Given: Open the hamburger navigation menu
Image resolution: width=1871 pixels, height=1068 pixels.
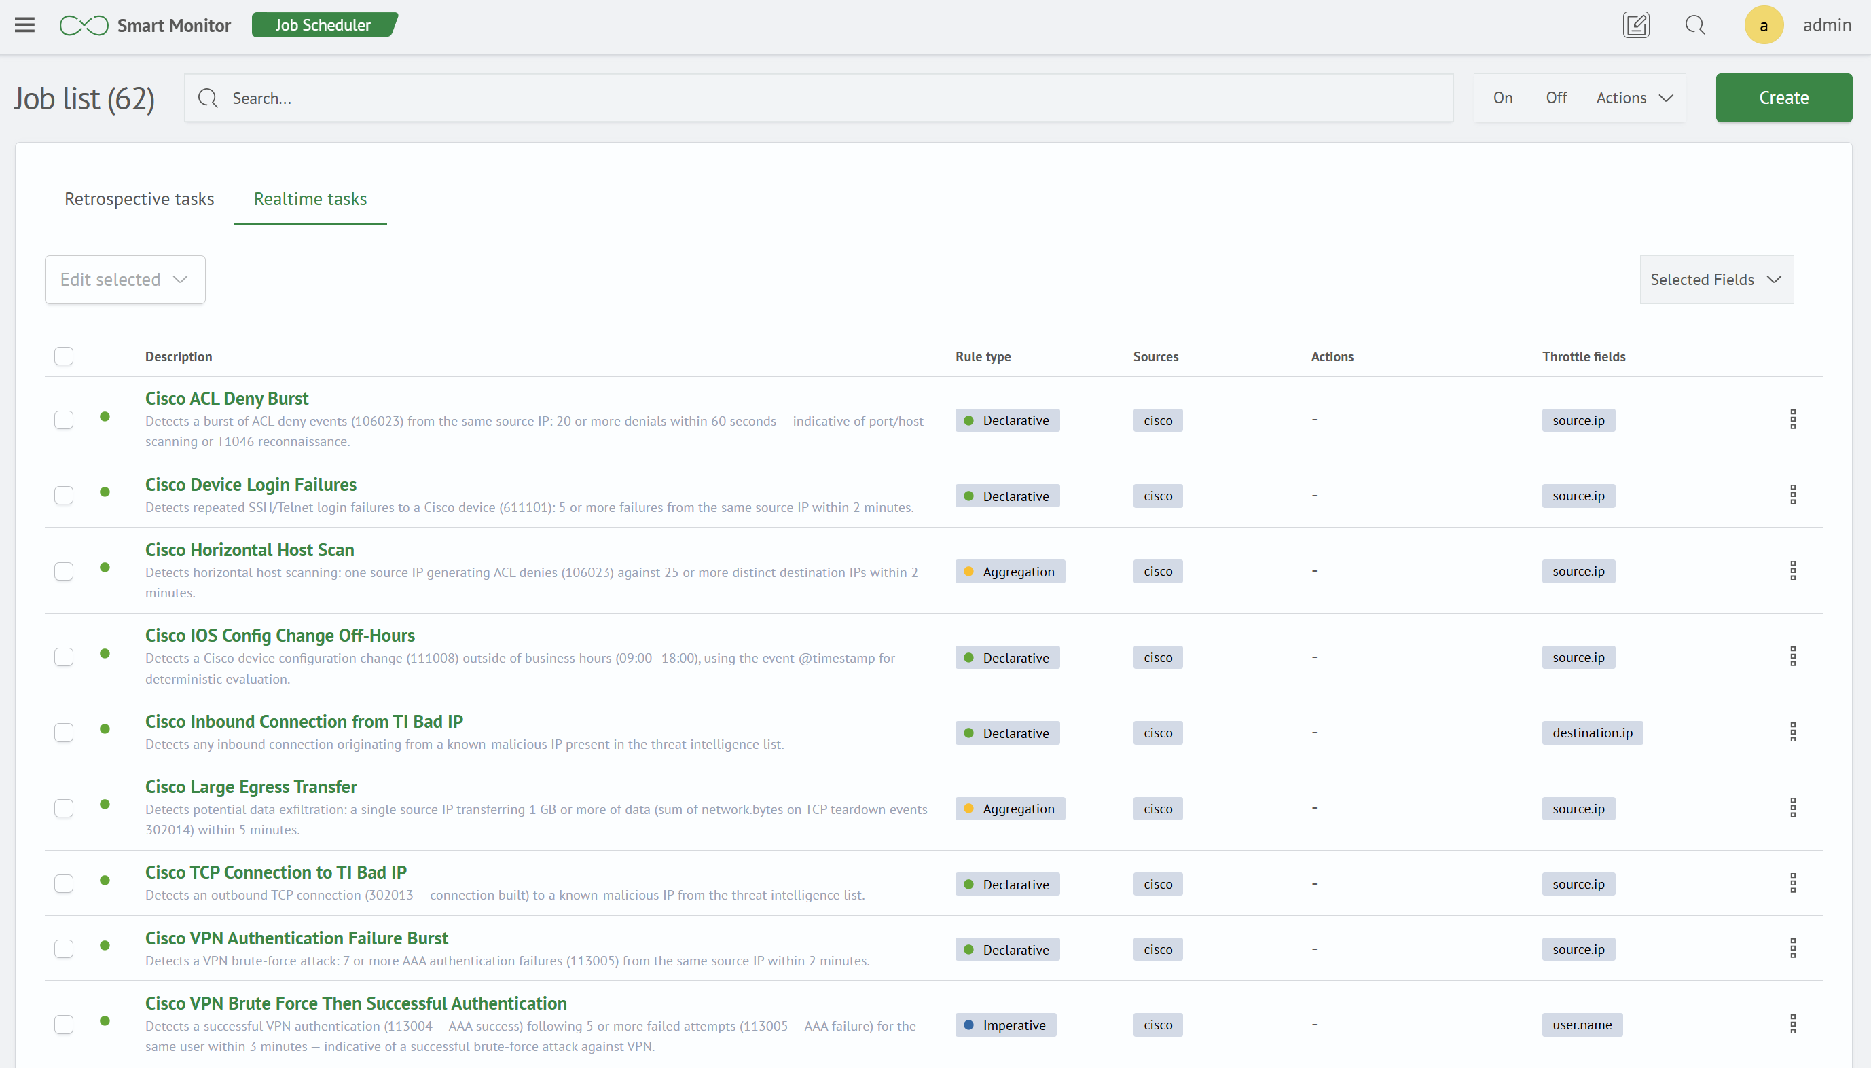Looking at the screenshot, I should [25, 25].
